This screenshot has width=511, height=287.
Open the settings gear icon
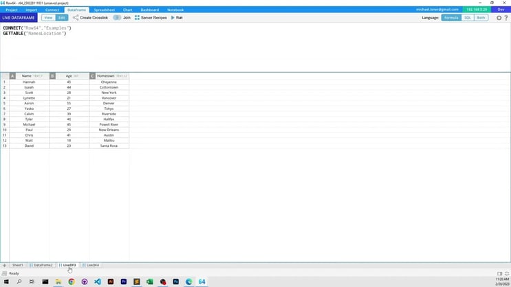(x=499, y=18)
